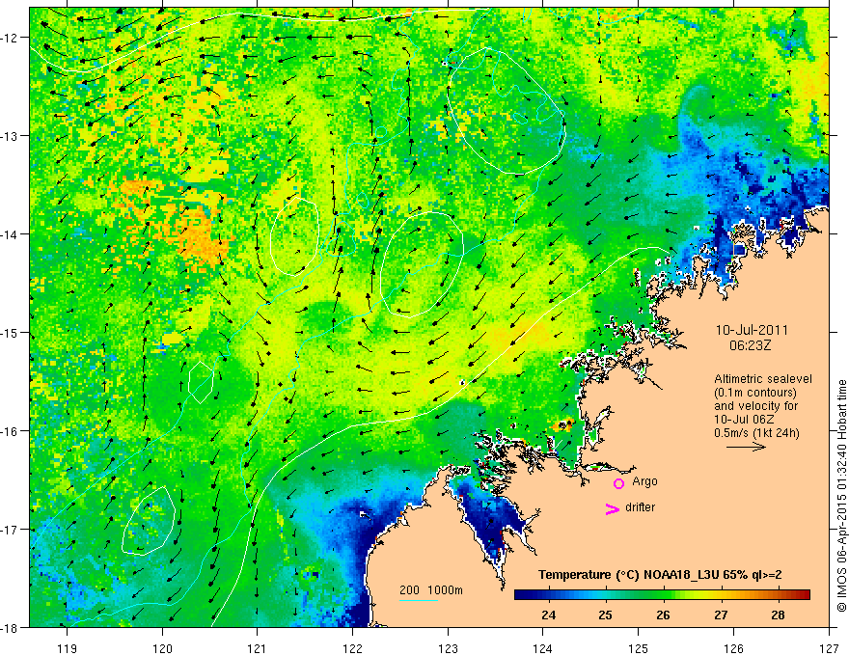Click the Temperature NOAA18_L3U title
Image resolution: width=849 pixels, height=656 pixels.
(x=660, y=575)
